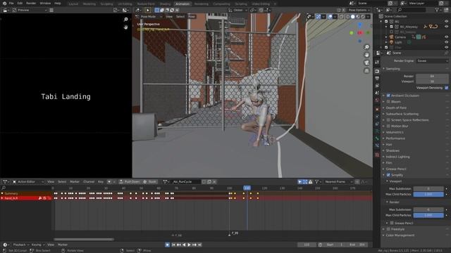Toggle Viewport Denoising checkbox
The width and height of the screenshot is (451, 253).
tap(446, 88)
